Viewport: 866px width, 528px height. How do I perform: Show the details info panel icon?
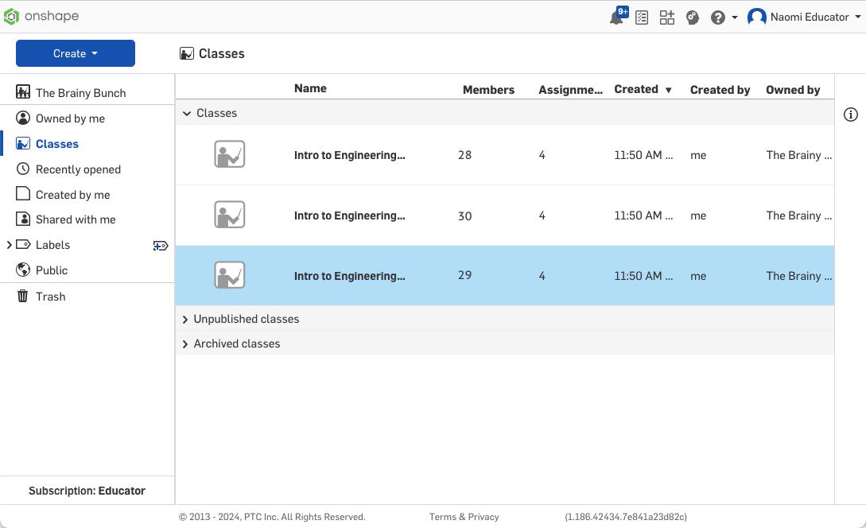[x=850, y=115]
